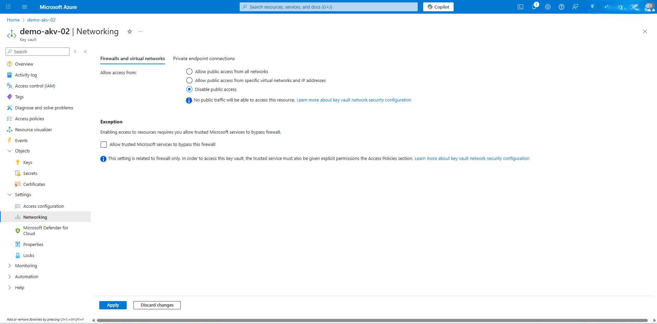This screenshot has height=324, width=657.
Task: Switch to Private endpoint connections tab
Action: 204,58
